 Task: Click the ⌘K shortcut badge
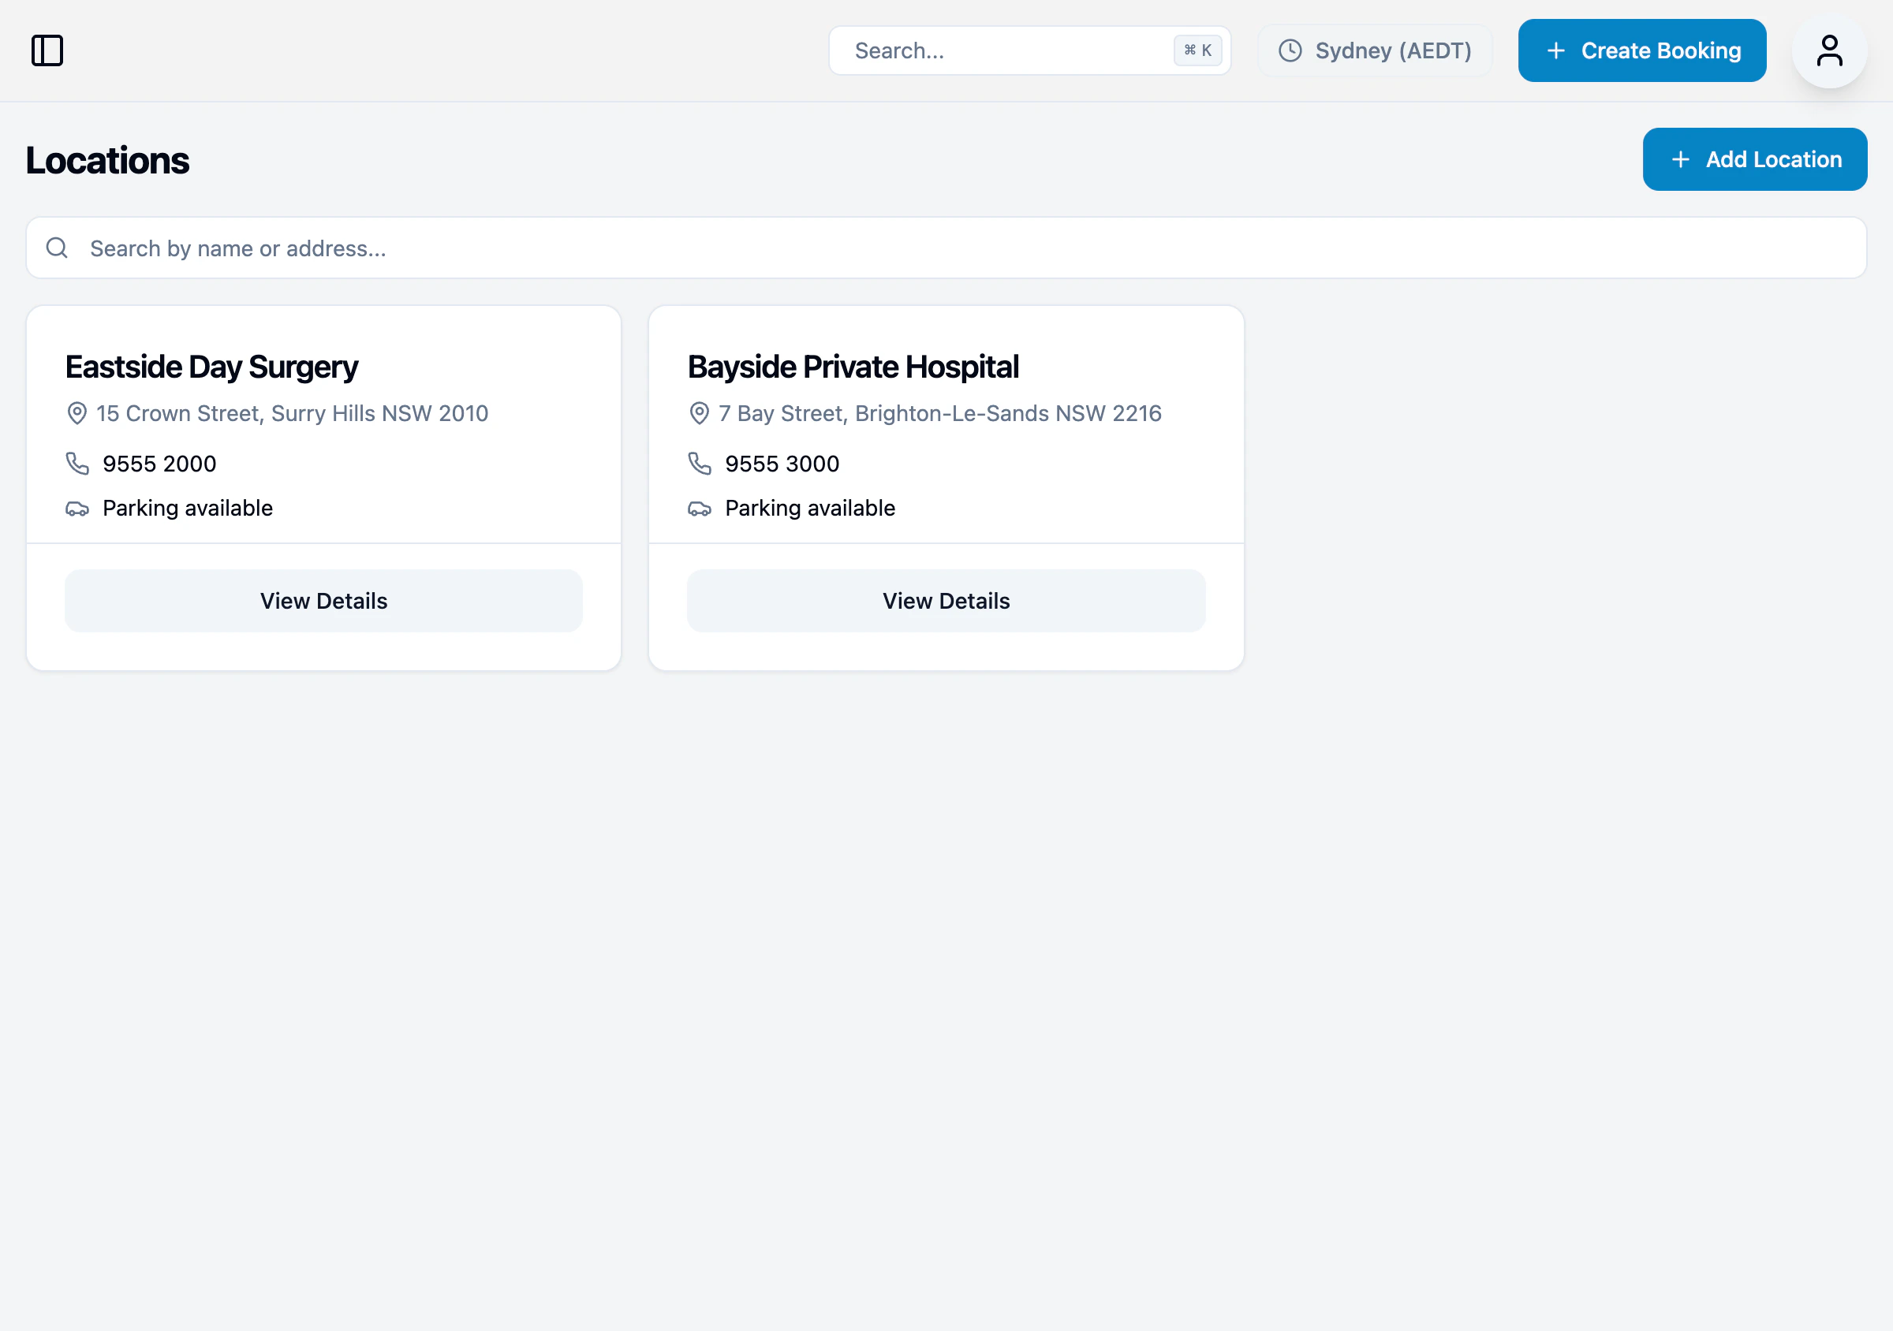pos(1197,50)
